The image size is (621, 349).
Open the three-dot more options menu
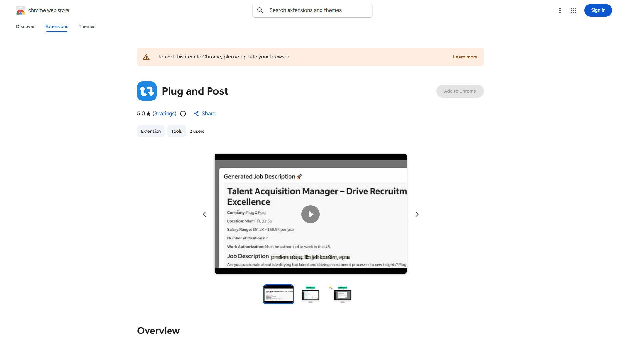pyautogui.click(x=560, y=10)
